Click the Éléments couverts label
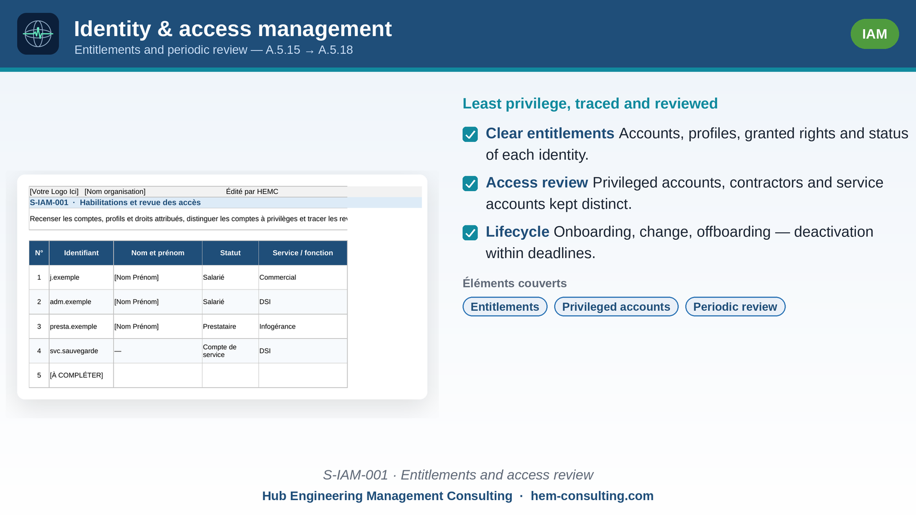Image resolution: width=916 pixels, height=515 pixels. pyautogui.click(x=515, y=283)
